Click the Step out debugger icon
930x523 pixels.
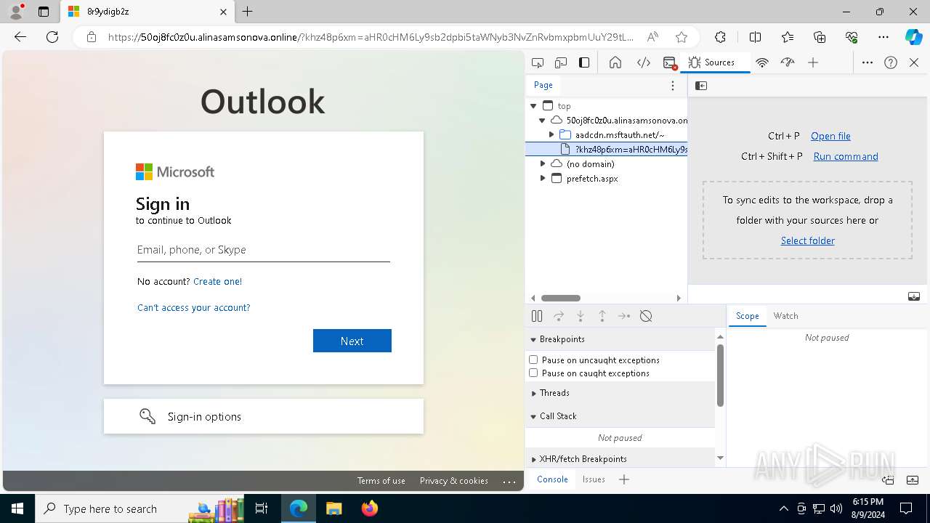click(602, 316)
